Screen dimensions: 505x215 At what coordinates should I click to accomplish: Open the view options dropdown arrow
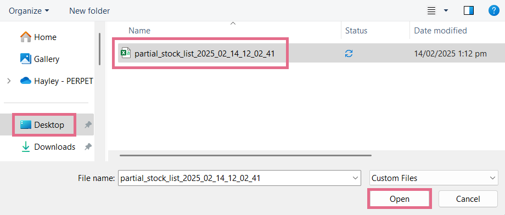tap(446, 10)
